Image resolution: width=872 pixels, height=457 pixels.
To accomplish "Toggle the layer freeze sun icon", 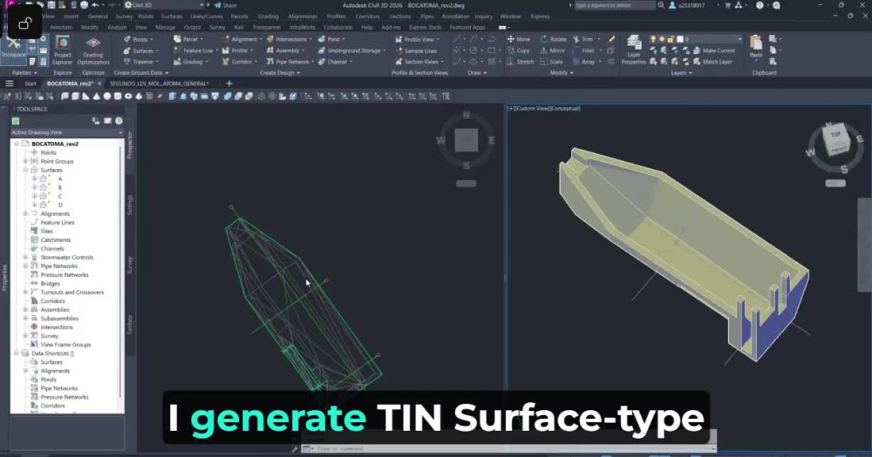I will (662, 39).
